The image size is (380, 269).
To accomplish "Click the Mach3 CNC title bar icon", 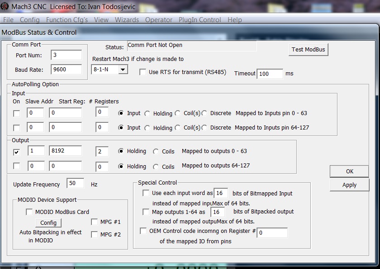I will tap(5, 6).
